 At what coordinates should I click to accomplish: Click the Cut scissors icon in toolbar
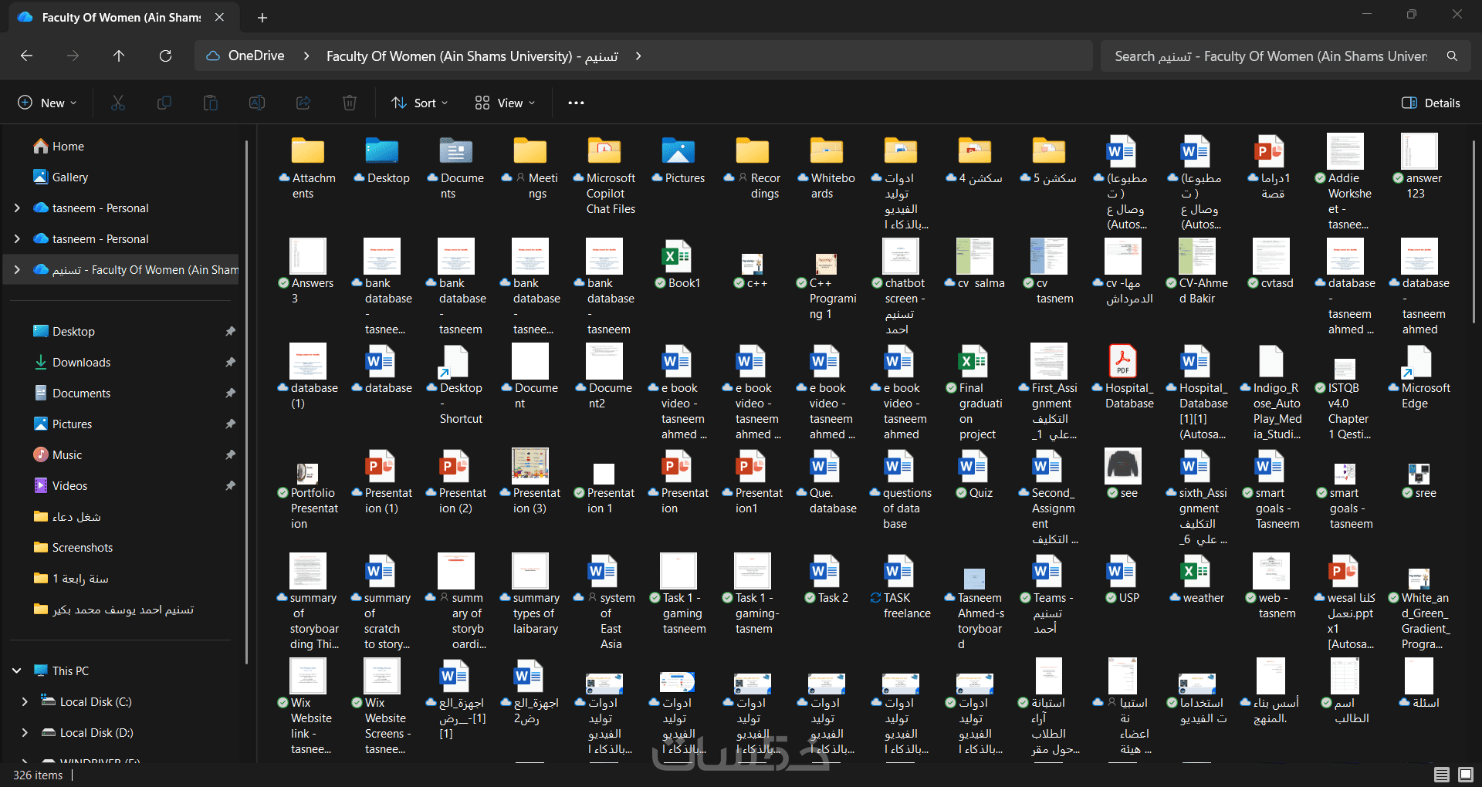118,103
